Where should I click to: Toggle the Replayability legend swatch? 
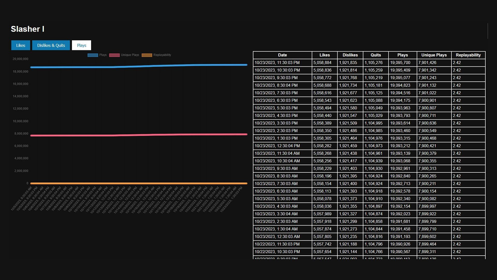click(x=147, y=55)
